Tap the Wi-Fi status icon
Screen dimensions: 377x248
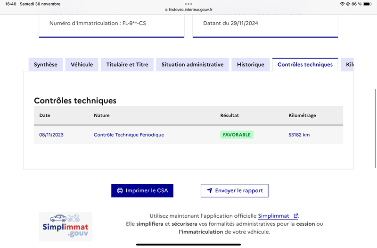point(342,4)
